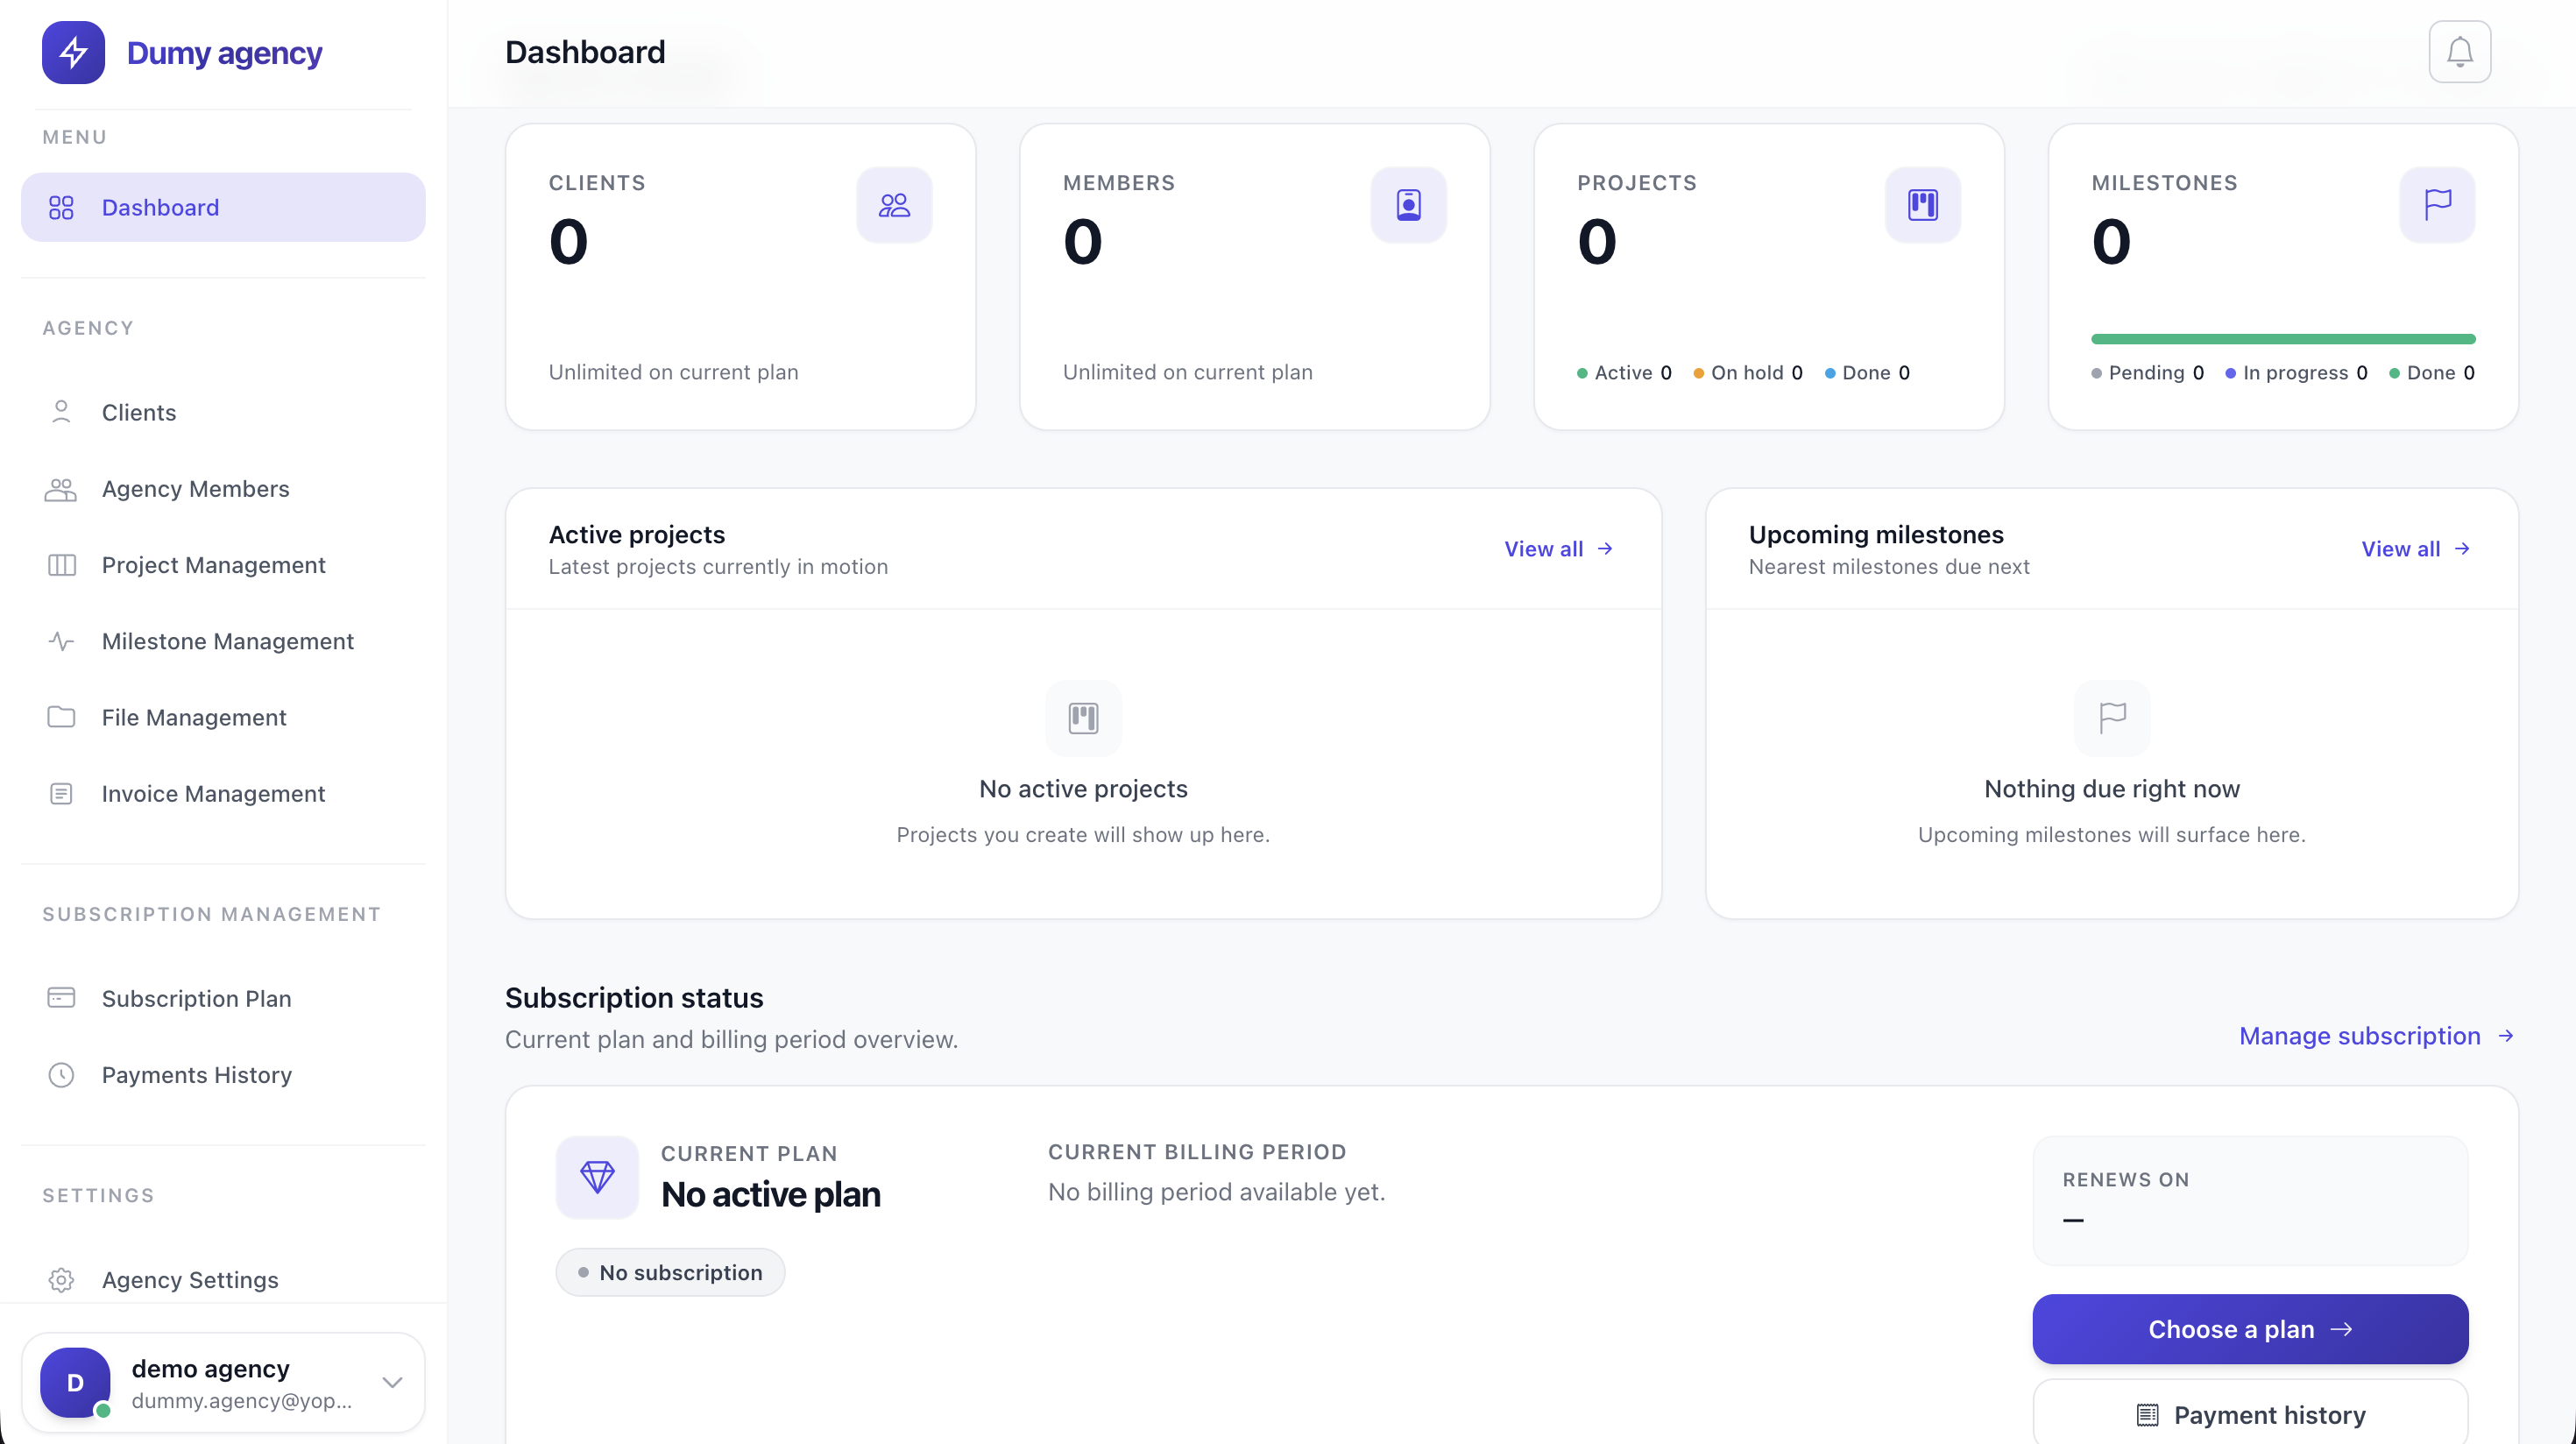The width and height of the screenshot is (2576, 1444).
Task: Open Subscription Plan page
Action: pyautogui.click(x=223, y=998)
